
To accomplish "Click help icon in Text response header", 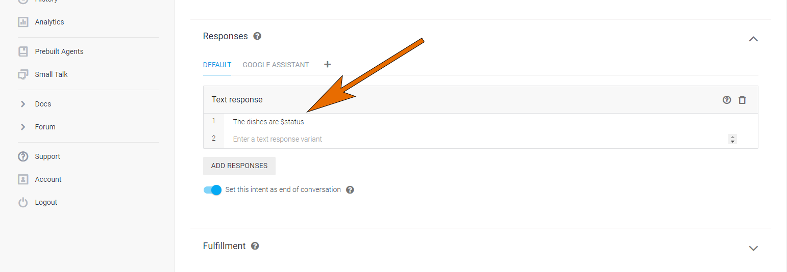I will 727,100.
